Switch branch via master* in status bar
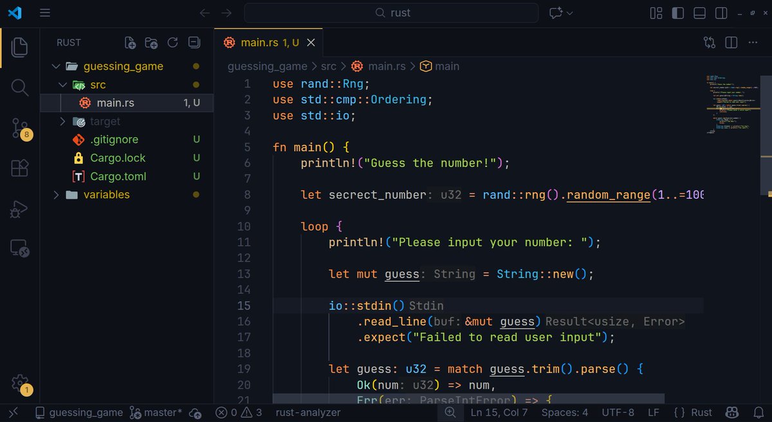The height and width of the screenshot is (422, 772). 156,412
